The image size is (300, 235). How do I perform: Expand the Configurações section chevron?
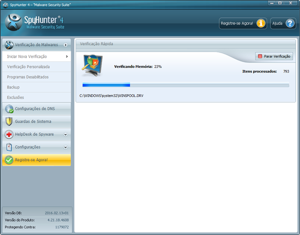(x=66, y=147)
